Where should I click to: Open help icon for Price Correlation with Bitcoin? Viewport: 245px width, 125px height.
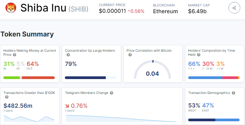coord(130,55)
